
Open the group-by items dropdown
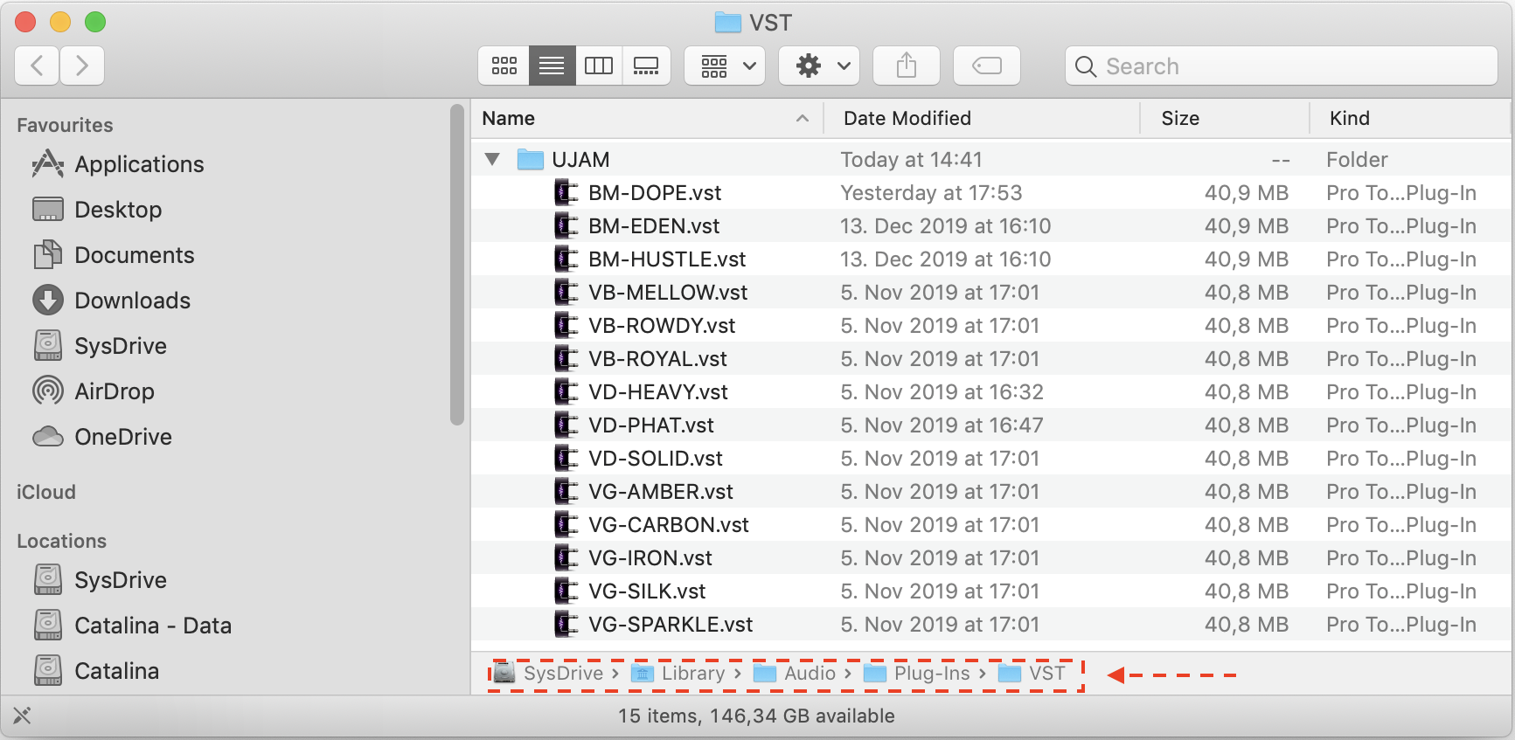point(725,66)
